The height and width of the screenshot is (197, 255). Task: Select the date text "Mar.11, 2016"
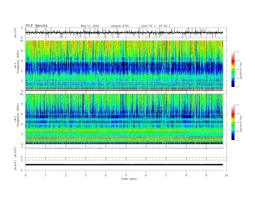(x=90, y=26)
